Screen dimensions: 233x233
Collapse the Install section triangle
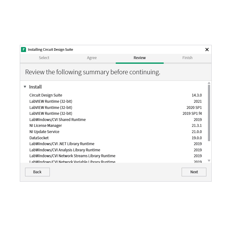click(x=25, y=87)
